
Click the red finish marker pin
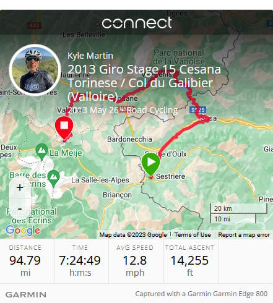point(64,128)
